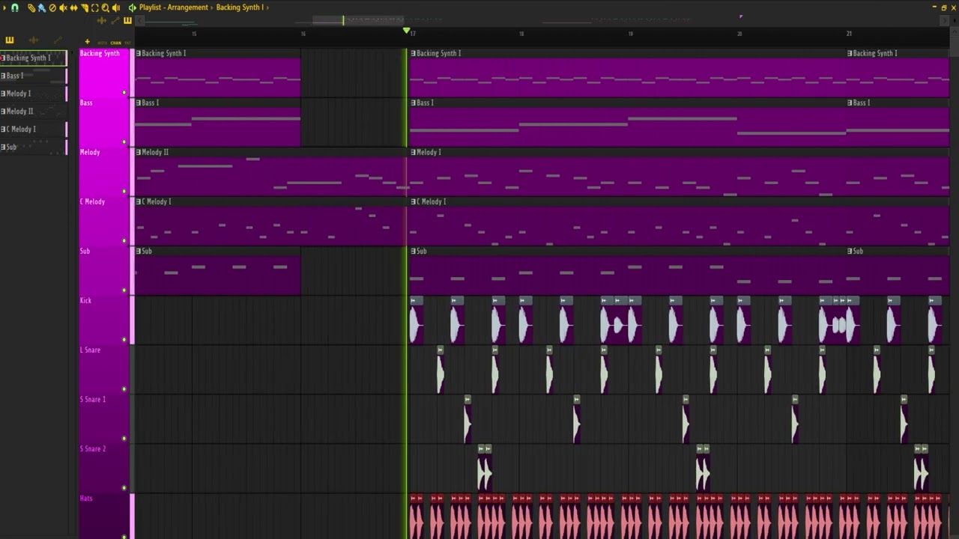Image resolution: width=959 pixels, height=539 pixels.
Task: Select Melody I pattern in the picker
Action: [x=34, y=94]
